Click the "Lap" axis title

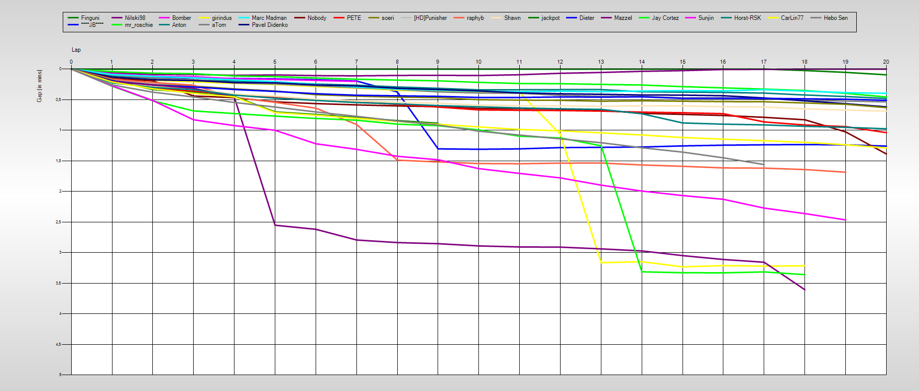(76, 50)
